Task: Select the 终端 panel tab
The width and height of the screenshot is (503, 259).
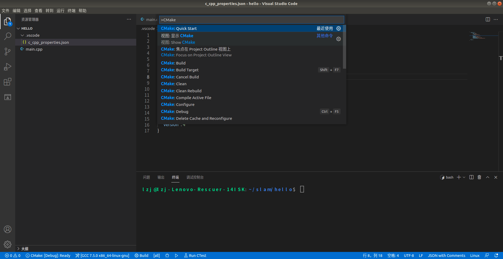Action: pyautogui.click(x=175, y=177)
